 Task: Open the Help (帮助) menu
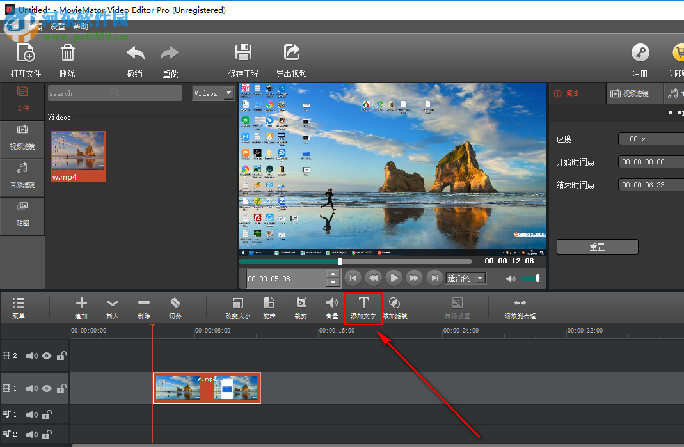pos(80,26)
